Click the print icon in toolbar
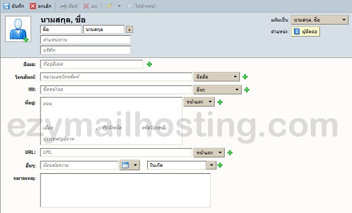Image resolution: width=352 pixels, height=213 pixels. tap(63, 6)
